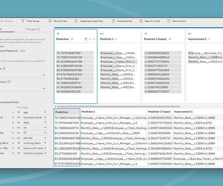Click grid cell Monthly_Rate__c:4923 to 5725 in second row

tap(198, 123)
